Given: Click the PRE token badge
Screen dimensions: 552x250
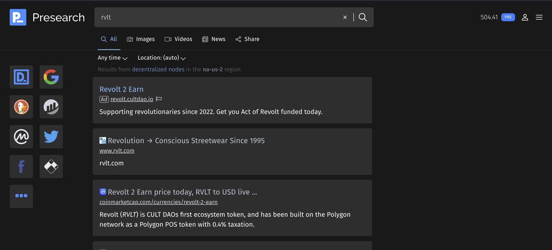Looking at the screenshot, I should 508,17.
